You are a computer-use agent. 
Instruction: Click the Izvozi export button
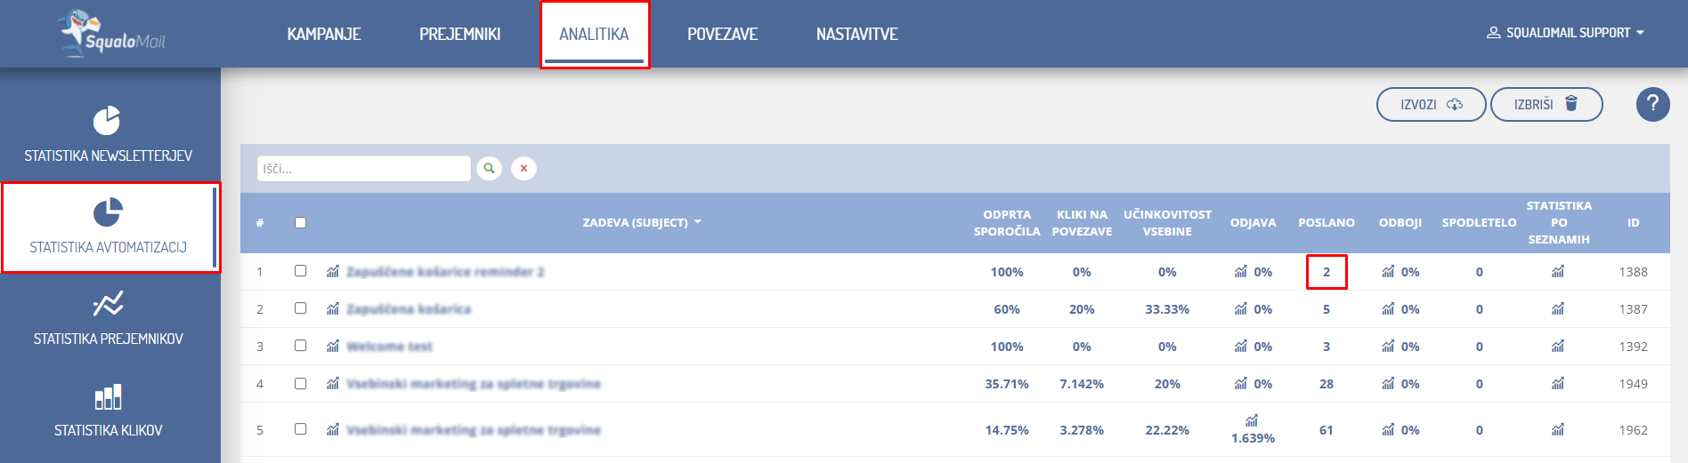pyautogui.click(x=1431, y=104)
